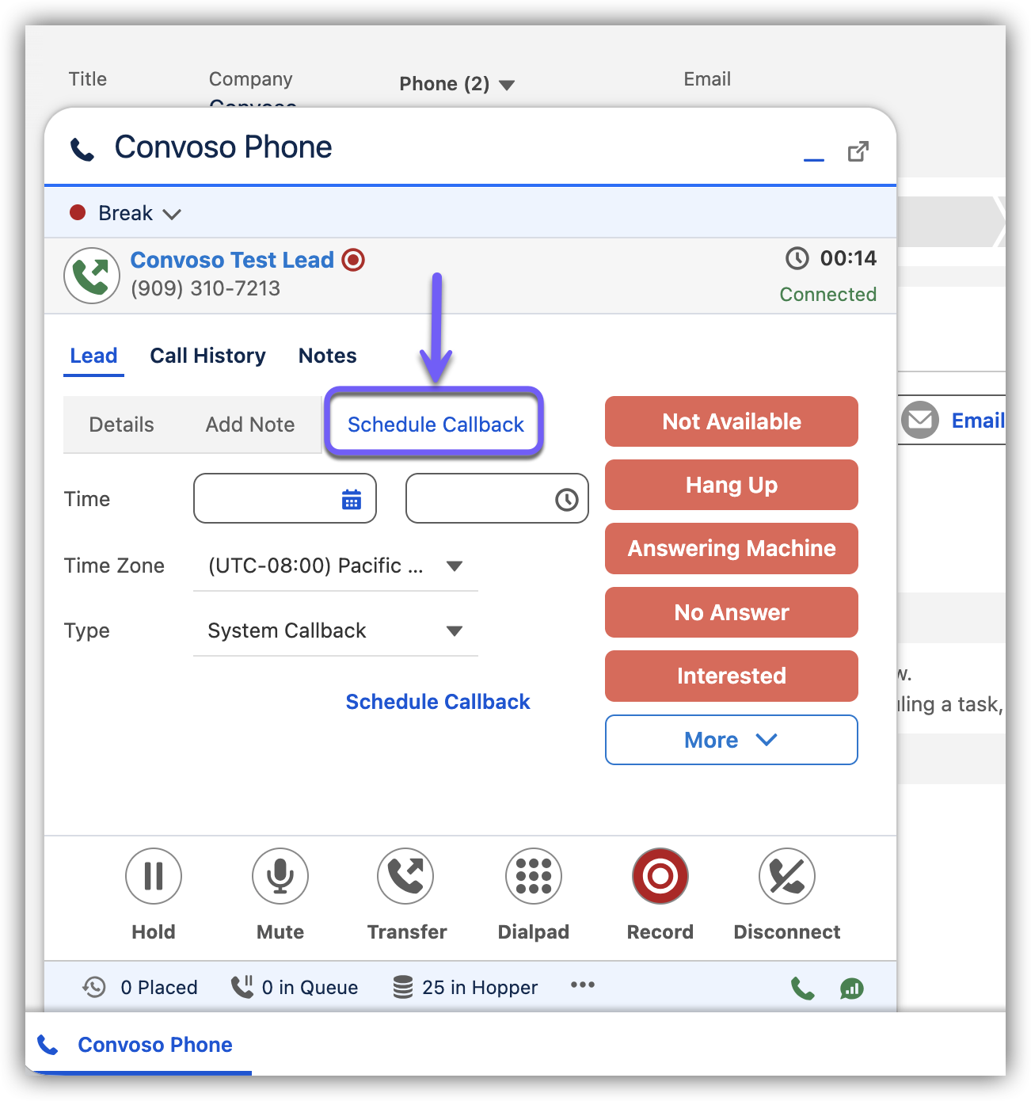Select the Add Note sub-tab
Image resolution: width=1031 pixels, height=1101 pixels.
pyautogui.click(x=250, y=425)
